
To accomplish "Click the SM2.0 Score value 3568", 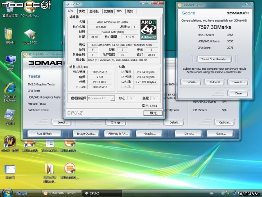I will pyautogui.click(x=230, y=35).
